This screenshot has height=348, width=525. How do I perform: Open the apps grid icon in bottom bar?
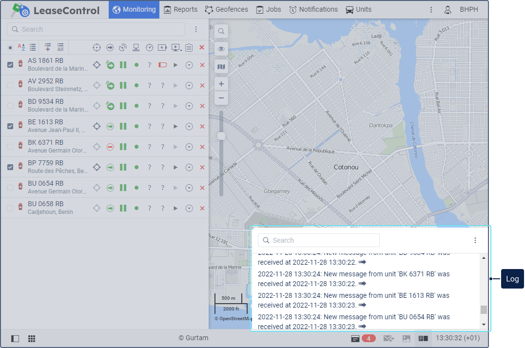tap(31, 338)
